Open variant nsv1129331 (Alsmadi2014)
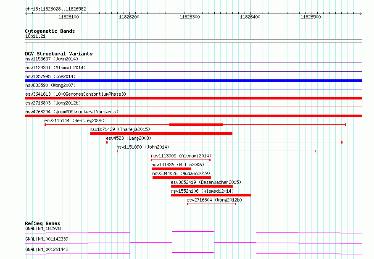 tap(55, 68)
